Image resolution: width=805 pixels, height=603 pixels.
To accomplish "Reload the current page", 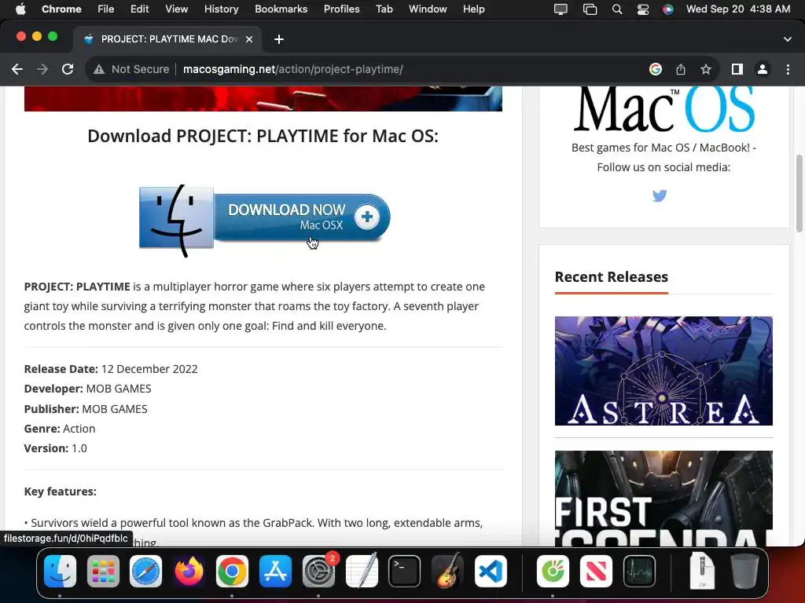I will point(68,69).
